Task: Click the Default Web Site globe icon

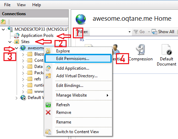Action: pyautogui.click(x=23, y=98)
